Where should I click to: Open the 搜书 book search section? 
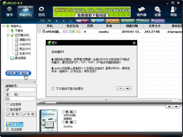click(9, 12)
